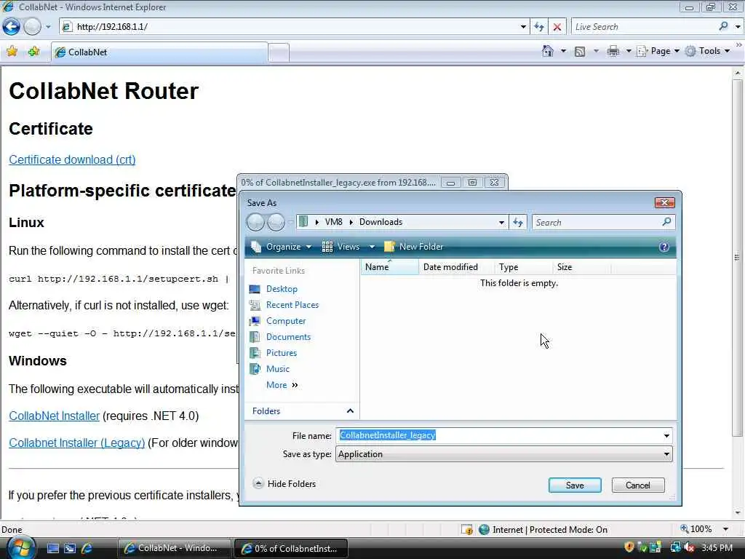Click refresh icon in Save As address bar

click(x=518, y=222)
